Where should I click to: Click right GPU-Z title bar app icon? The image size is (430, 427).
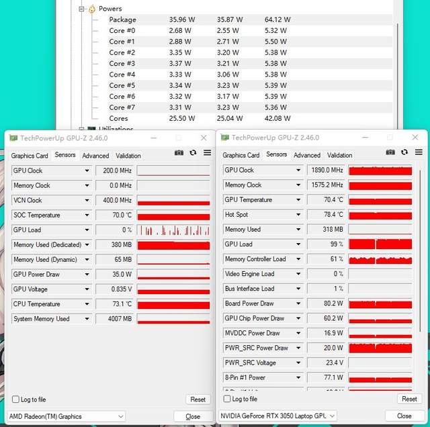pyautogui.click(x=225, y=138)
